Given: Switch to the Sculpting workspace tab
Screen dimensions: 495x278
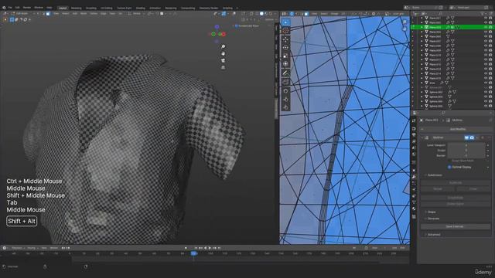Looking at the screenshot, I should pyautogui.click(x=91, y=8).
